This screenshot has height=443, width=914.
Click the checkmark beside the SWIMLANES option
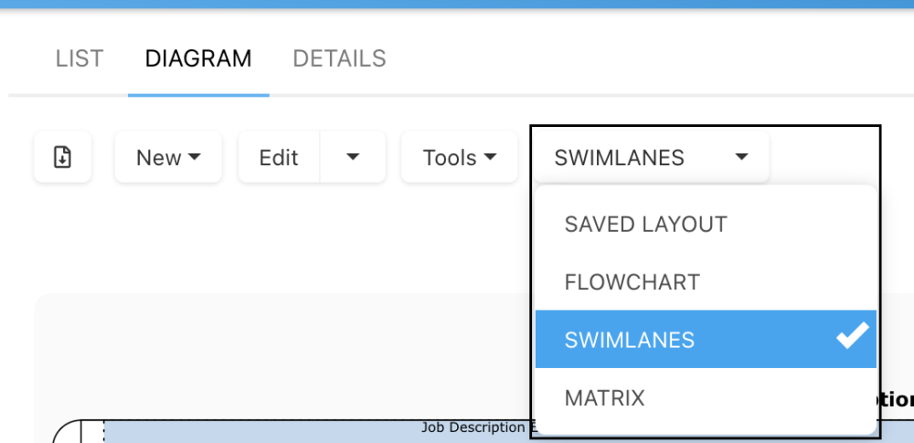tap(852, 338)
